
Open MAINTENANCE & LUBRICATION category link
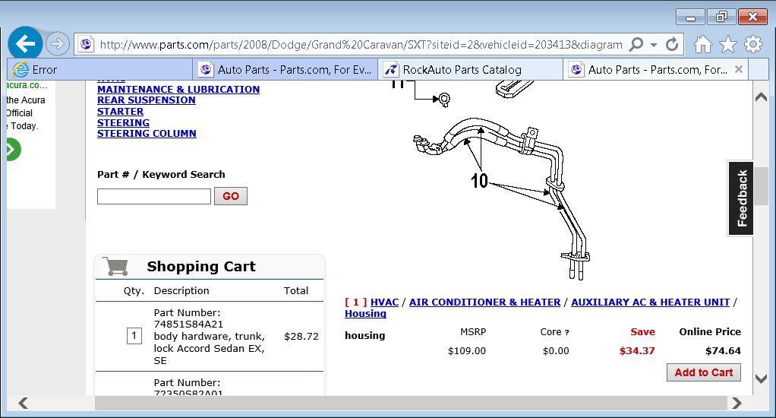(178, 89)
